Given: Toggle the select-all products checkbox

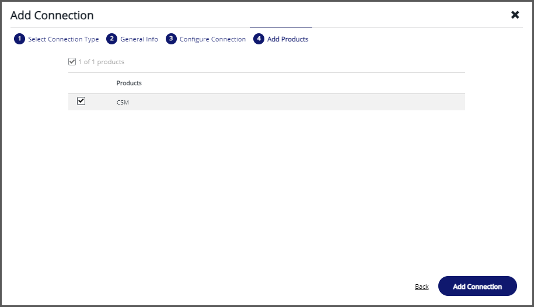Looking at the screenshot, I should [x=72, y=62].
